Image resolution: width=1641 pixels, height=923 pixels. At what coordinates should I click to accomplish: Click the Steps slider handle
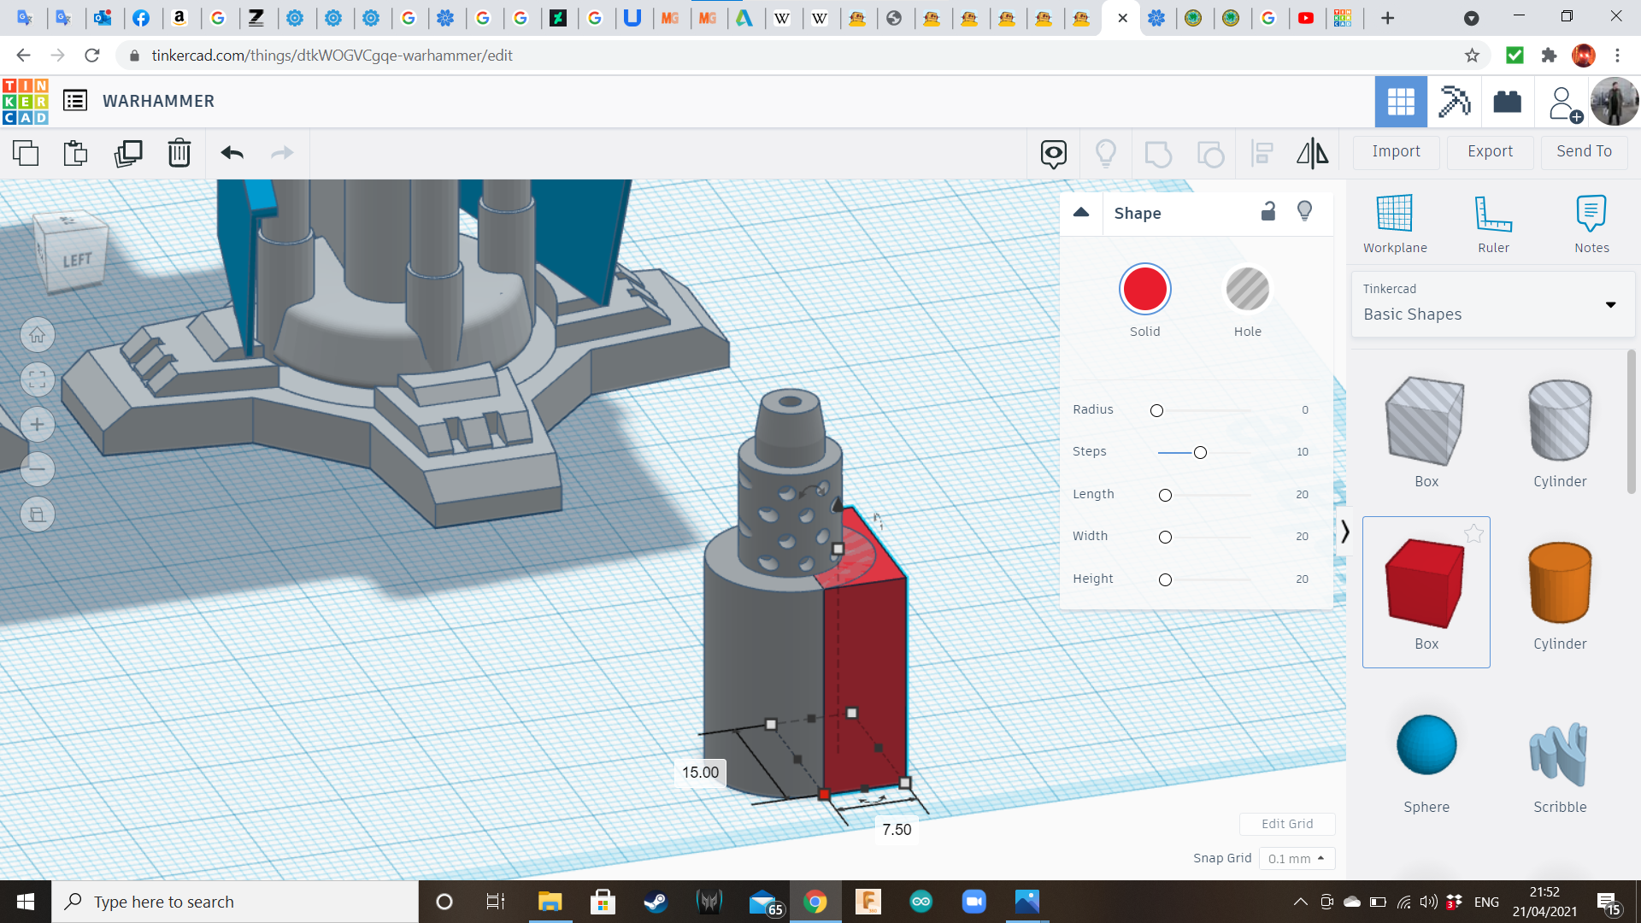coord(1200,452)
